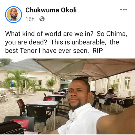Image resolution: width=135 pixels, height=135 pixels.
Task: Tap the white-framed window on right building
Action: tap(127, 83)
